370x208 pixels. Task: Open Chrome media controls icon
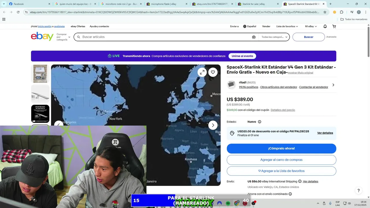pos(352,12)
